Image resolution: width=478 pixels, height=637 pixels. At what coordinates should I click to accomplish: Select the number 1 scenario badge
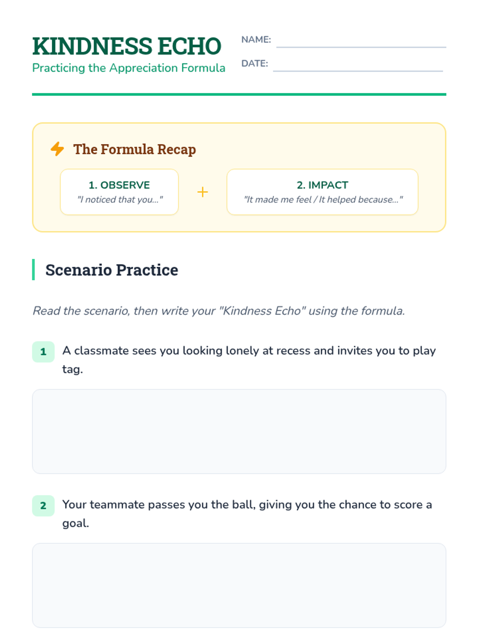[x=43, y=352]
